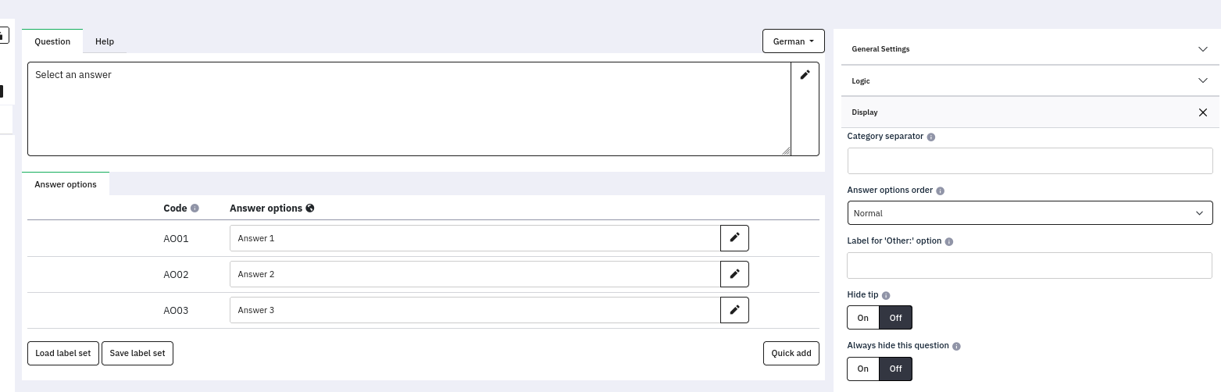Click pencil icon for Answer 2
The width and height of the screenshot is (1221, 392).
[734, 274]
